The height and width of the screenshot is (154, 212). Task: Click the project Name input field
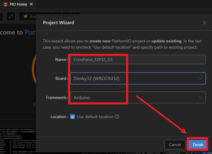point(138,59)
